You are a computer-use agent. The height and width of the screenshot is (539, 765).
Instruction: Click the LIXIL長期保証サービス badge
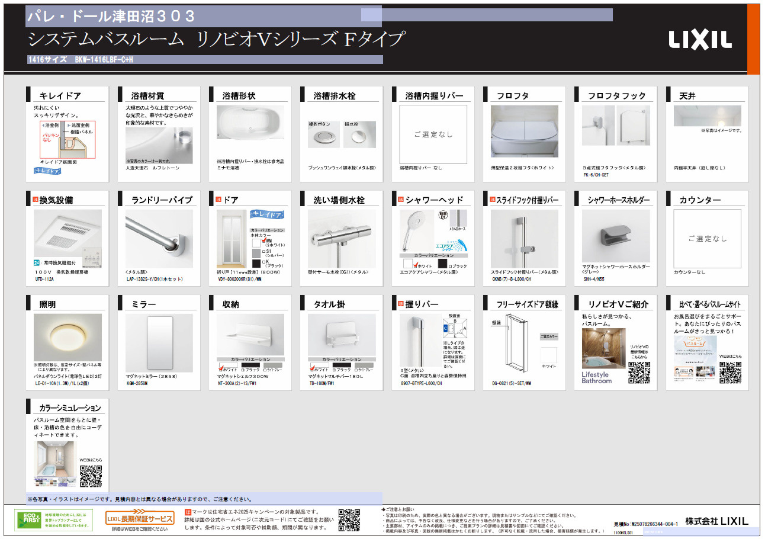tap(140, 519)
